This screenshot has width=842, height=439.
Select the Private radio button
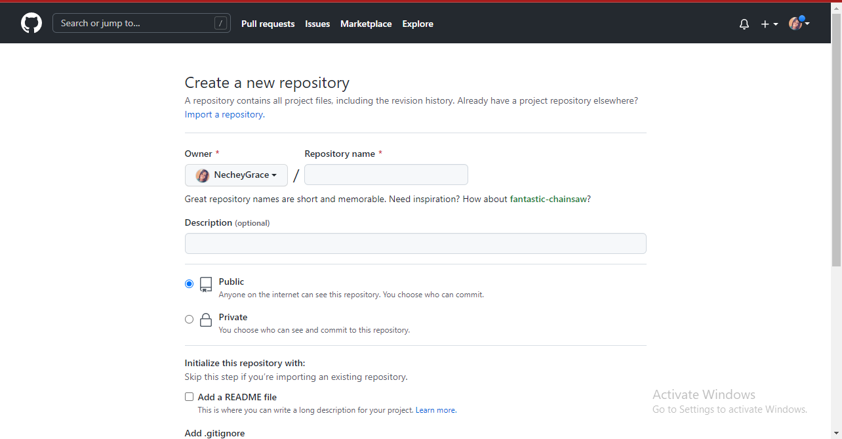tap(190, 320)
